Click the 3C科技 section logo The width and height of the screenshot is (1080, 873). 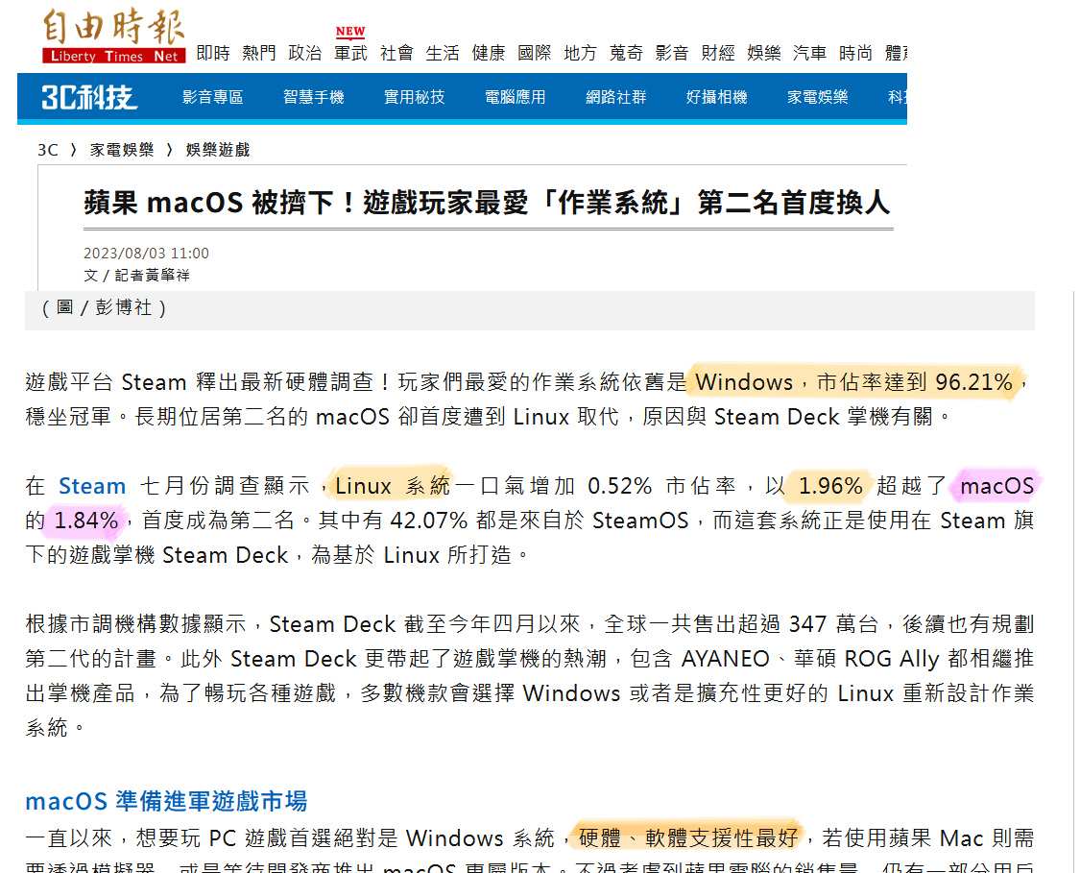(89, 98)
